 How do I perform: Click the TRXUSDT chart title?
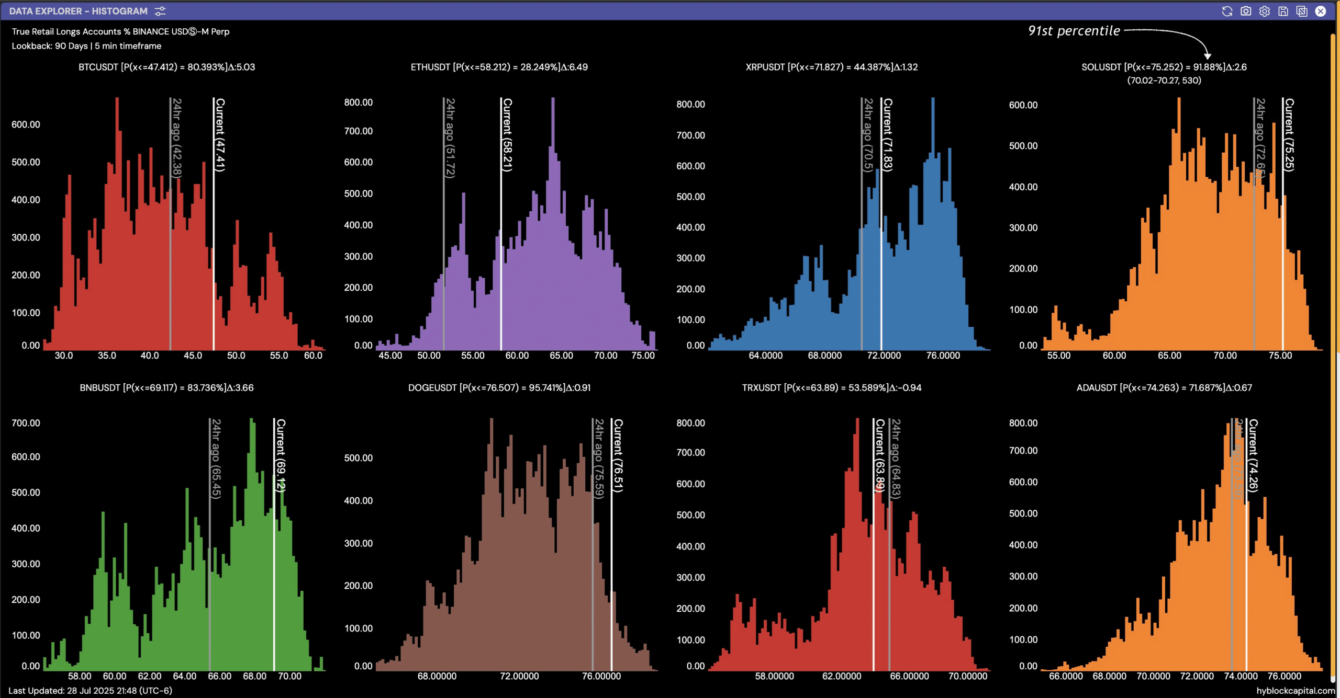831,387
